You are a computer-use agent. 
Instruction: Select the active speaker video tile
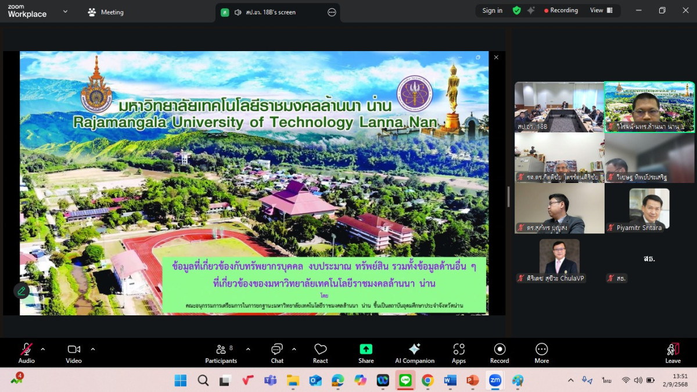click(x=649, y=107)
